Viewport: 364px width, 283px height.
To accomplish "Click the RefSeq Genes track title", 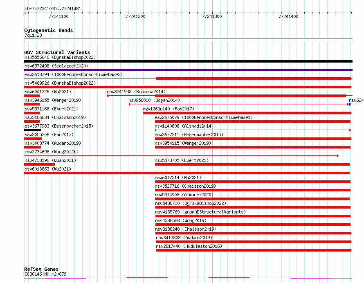I will tap(41, 269).
